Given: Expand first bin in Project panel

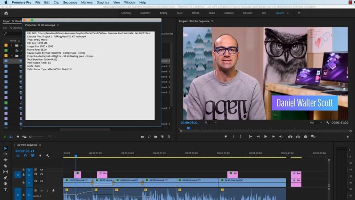Looking at the screenshot, I should 12,45.
